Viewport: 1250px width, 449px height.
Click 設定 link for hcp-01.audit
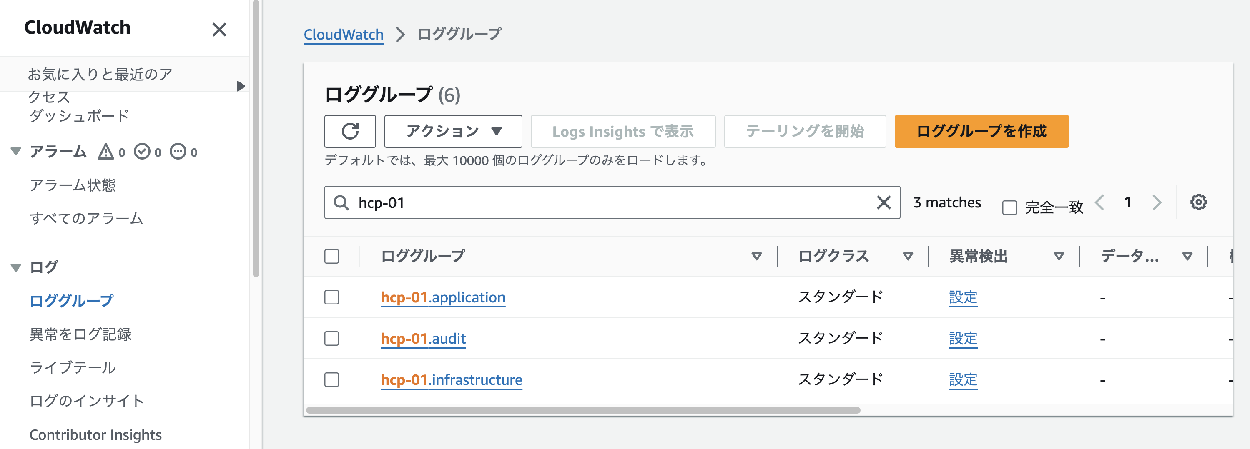[963, 339]
